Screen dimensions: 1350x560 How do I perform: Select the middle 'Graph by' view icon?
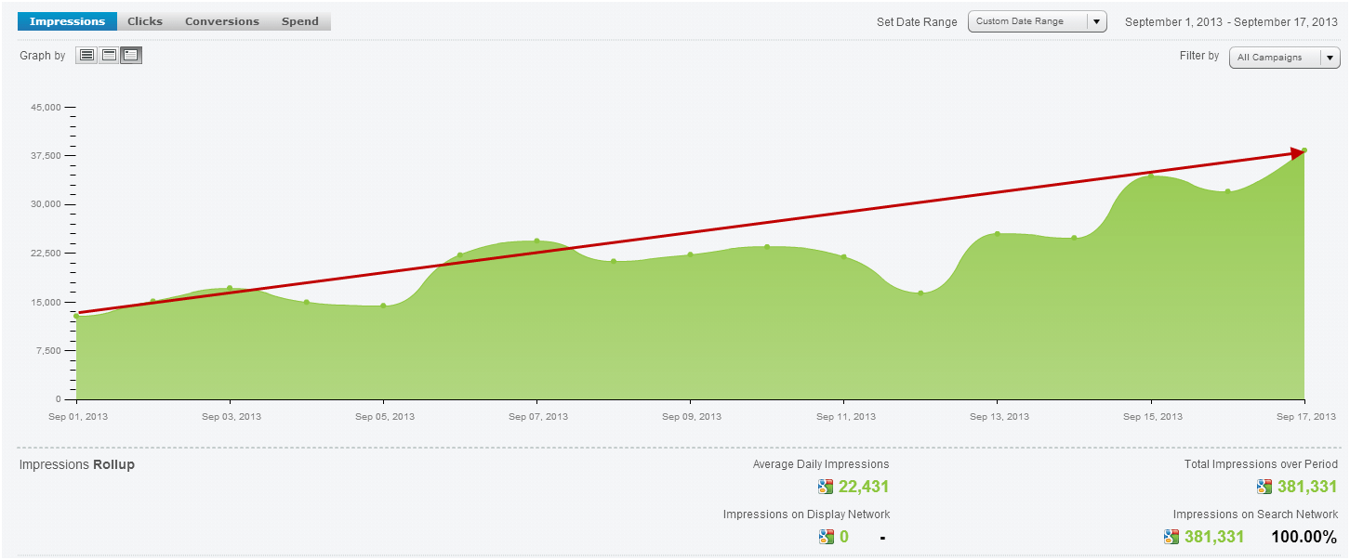[108, 55]
